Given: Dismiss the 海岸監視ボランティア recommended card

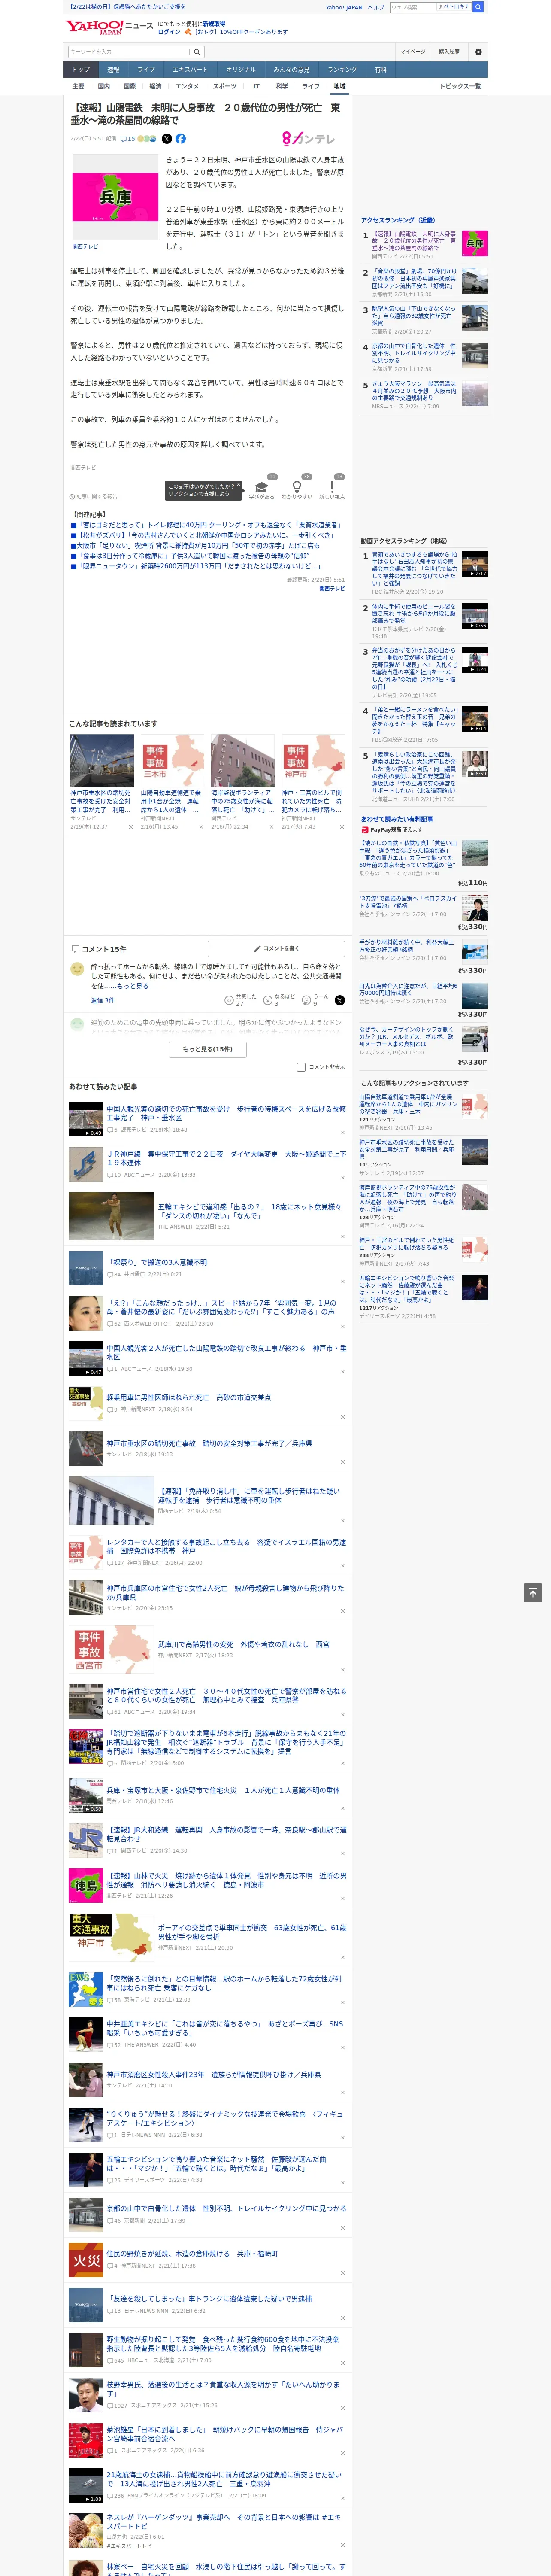Looking at the screenshot, I should click(271, 827).
